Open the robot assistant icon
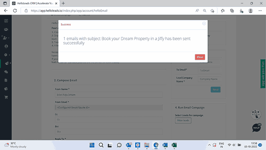Image resolution: width=266 pixels, height=150 pixels. click(x=256, y=114)
